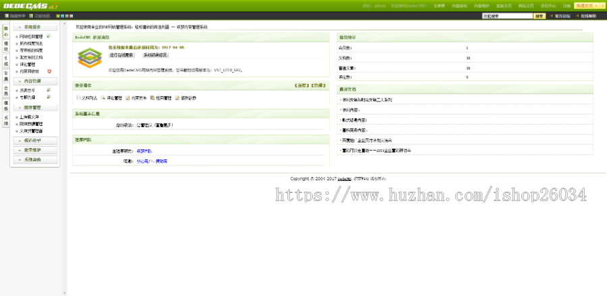Click the arrow icon beside 官方论坛
The width and height of the screenshot is (607, 296).
tap(551, 16)
